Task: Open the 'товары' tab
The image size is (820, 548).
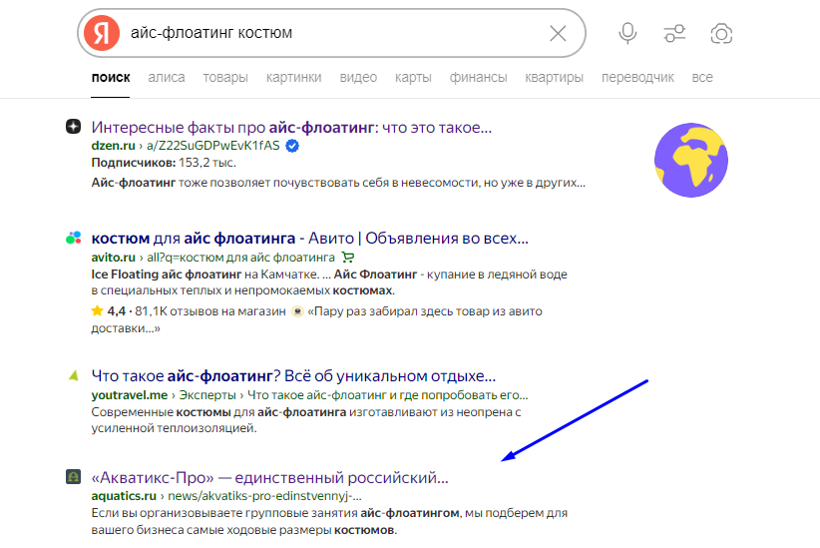Action: coord(225,78)
